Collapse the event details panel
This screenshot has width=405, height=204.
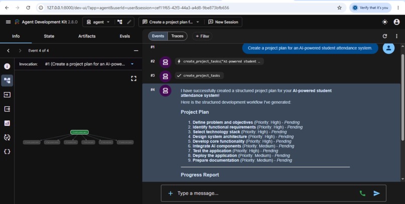[136, 51]
